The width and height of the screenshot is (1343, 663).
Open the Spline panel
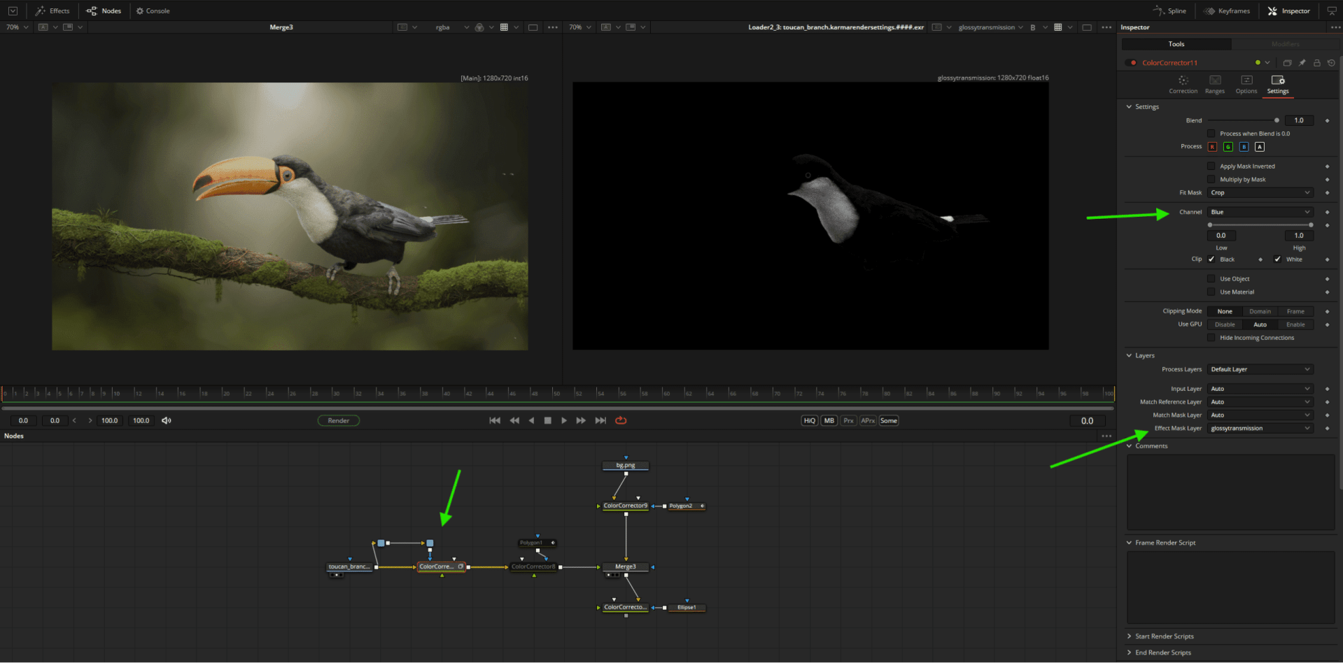click(1169, 10)
